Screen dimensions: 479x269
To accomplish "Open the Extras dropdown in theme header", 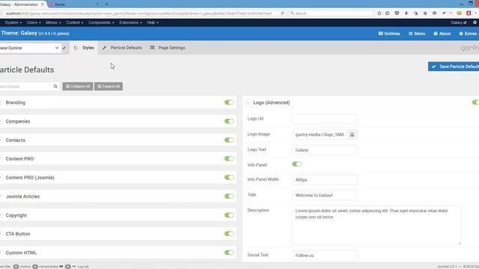I will pyautogui.click(x=469, y=34).
